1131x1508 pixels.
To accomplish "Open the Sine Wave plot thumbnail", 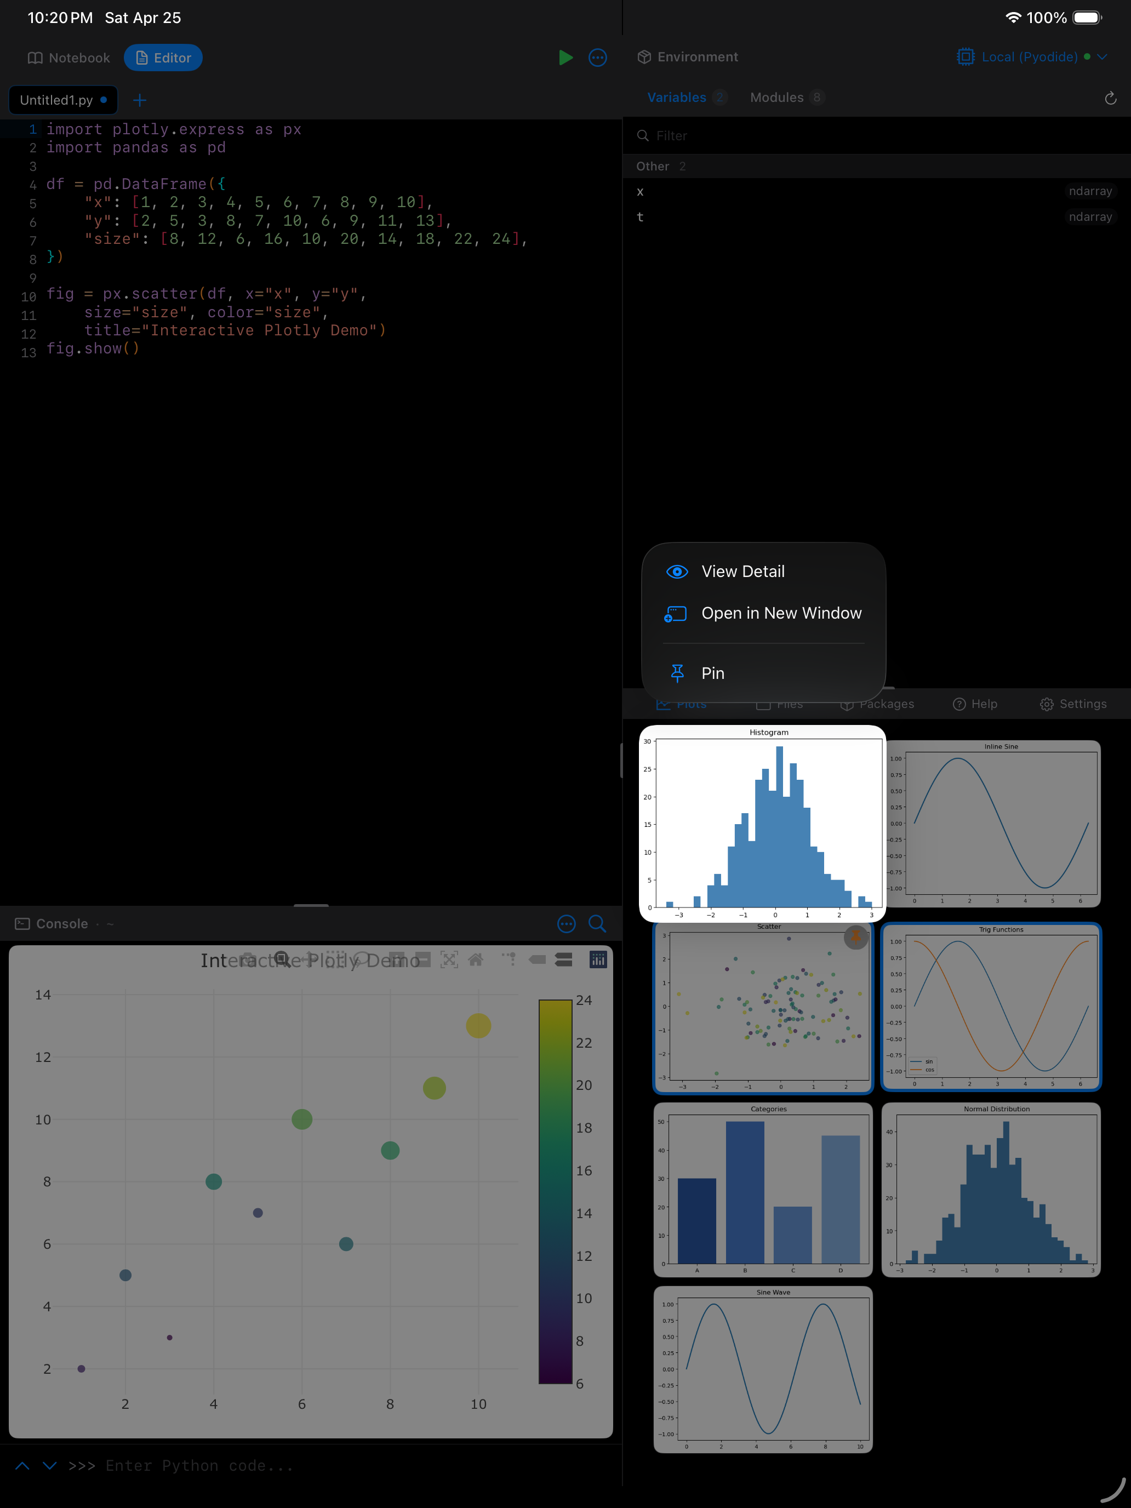I will point(763,1369).
